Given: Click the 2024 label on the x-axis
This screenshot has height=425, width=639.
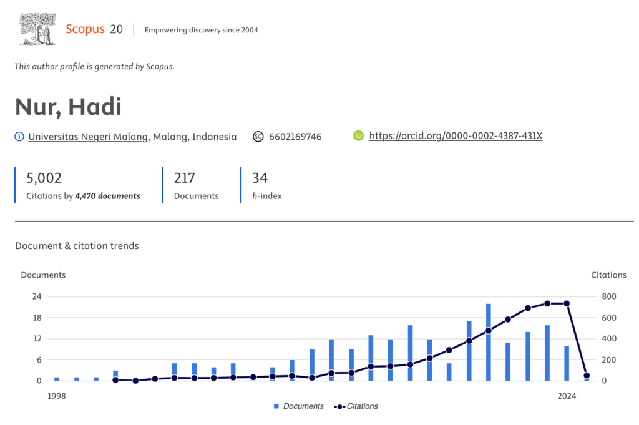Looking at the screenshot, I should coord(567,396).
